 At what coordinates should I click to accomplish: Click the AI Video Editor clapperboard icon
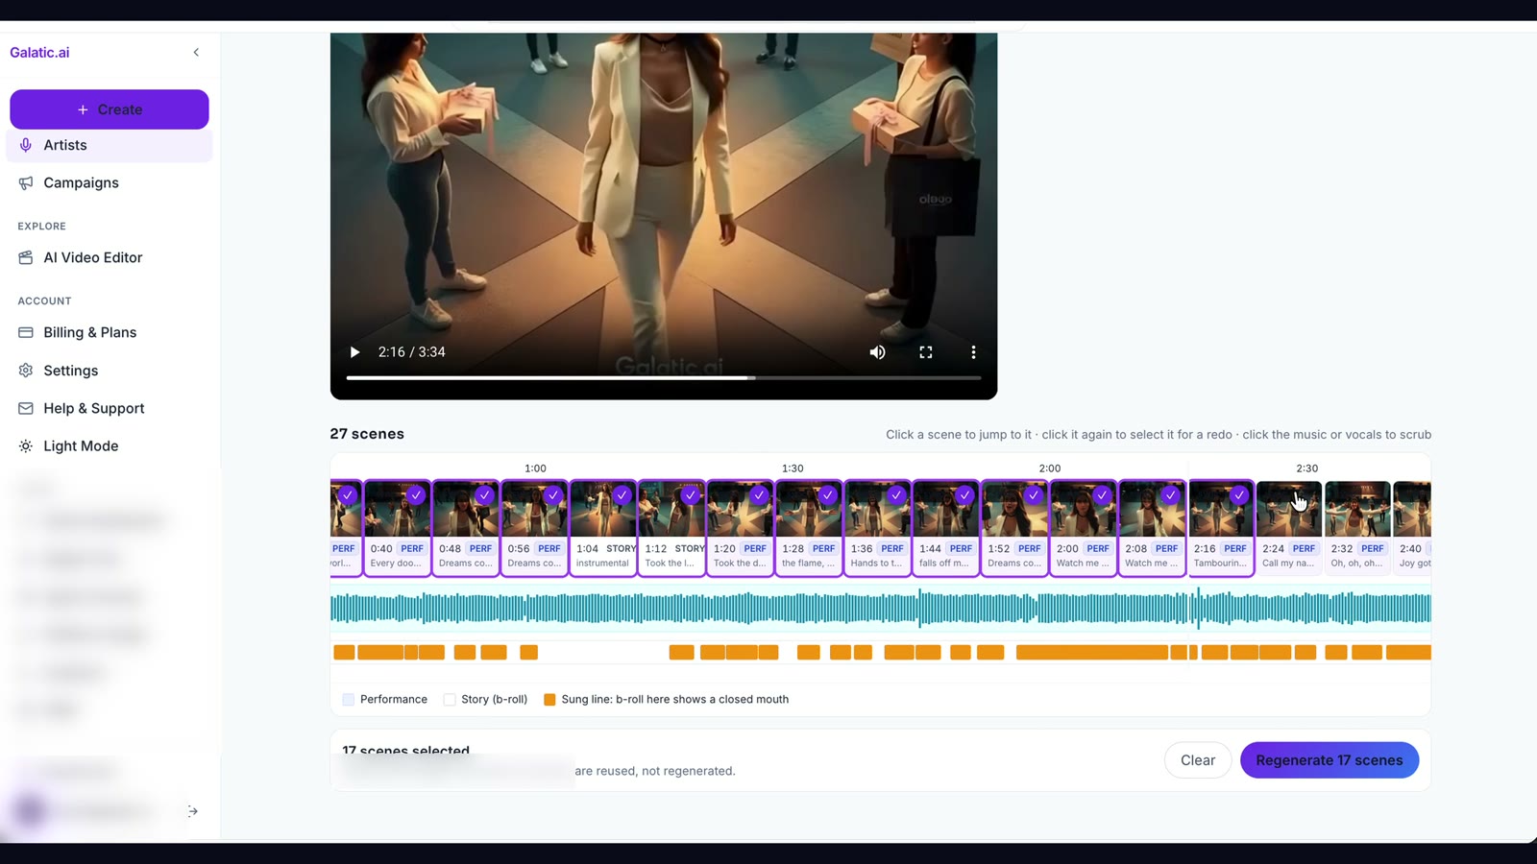pyautogui.click(x=26, y=257)
